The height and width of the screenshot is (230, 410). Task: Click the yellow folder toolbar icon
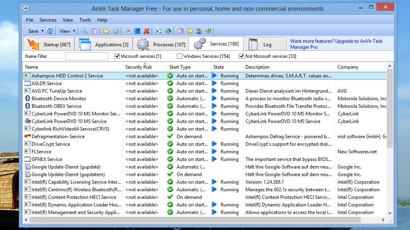click(x=106, y=31)
